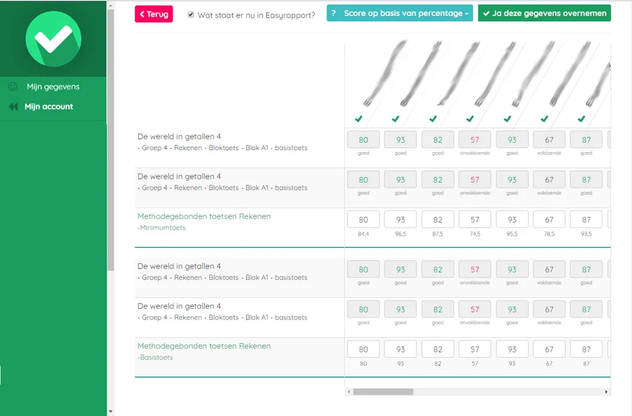
Task: Open the Methodegebonden toetsen Rekenen link above -Minimumtoets
Action: tap(204, 216)
